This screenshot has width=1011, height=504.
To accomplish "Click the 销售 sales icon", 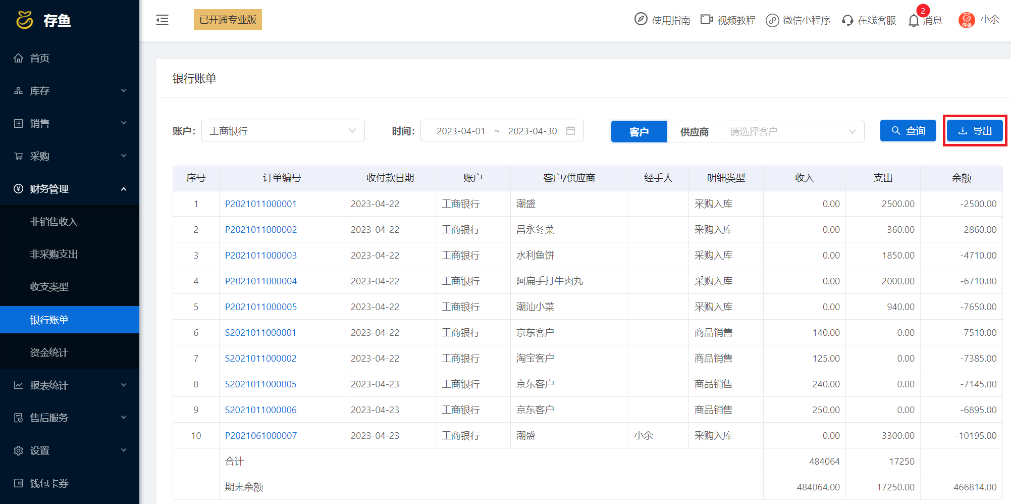I will pyautogui.click(x=19, y=123).
